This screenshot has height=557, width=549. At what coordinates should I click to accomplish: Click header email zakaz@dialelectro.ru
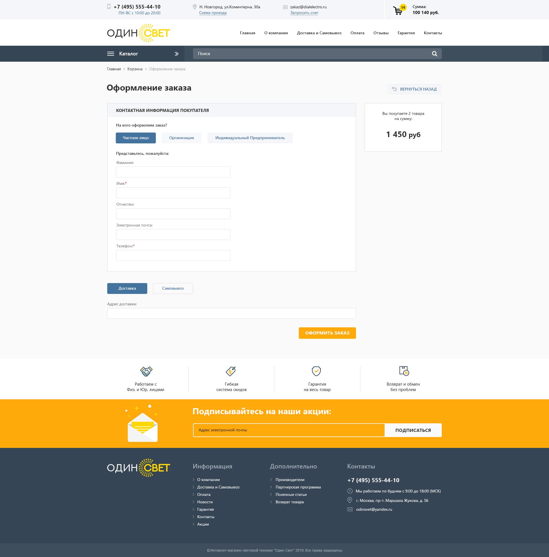tap(308, 7)
